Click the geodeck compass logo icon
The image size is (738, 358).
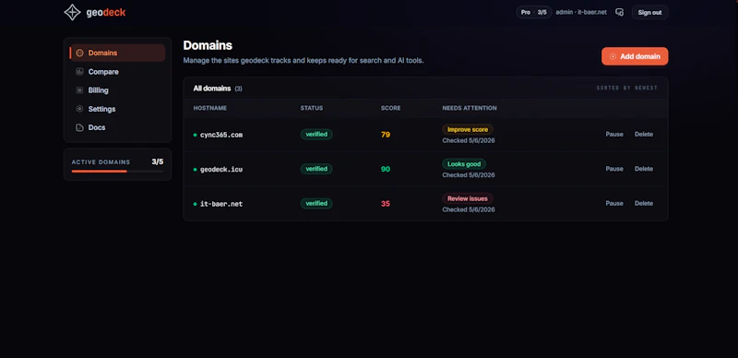tap(72, 12)
